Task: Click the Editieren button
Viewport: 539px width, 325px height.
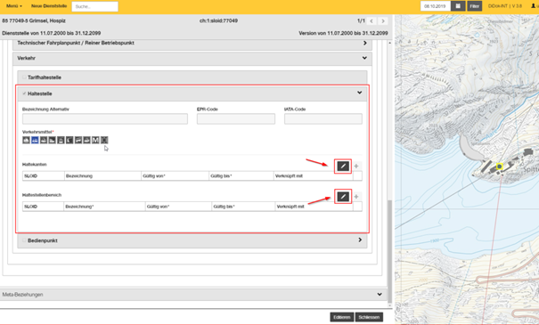Action: coord(342,317)
